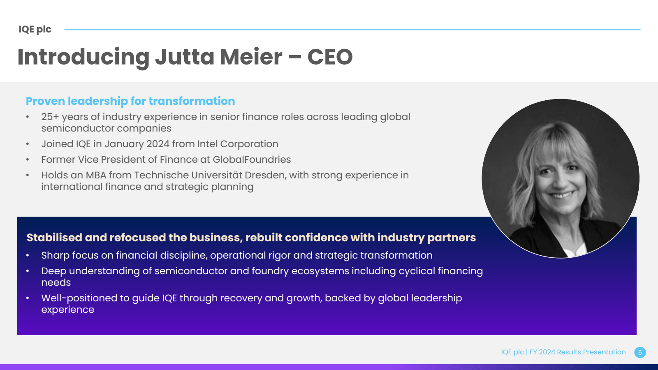658x370 pixels.
Task: Select the 'Deep understanding of semiconductor' bullet
Action: pyautogui.click(x=262, y=277)
